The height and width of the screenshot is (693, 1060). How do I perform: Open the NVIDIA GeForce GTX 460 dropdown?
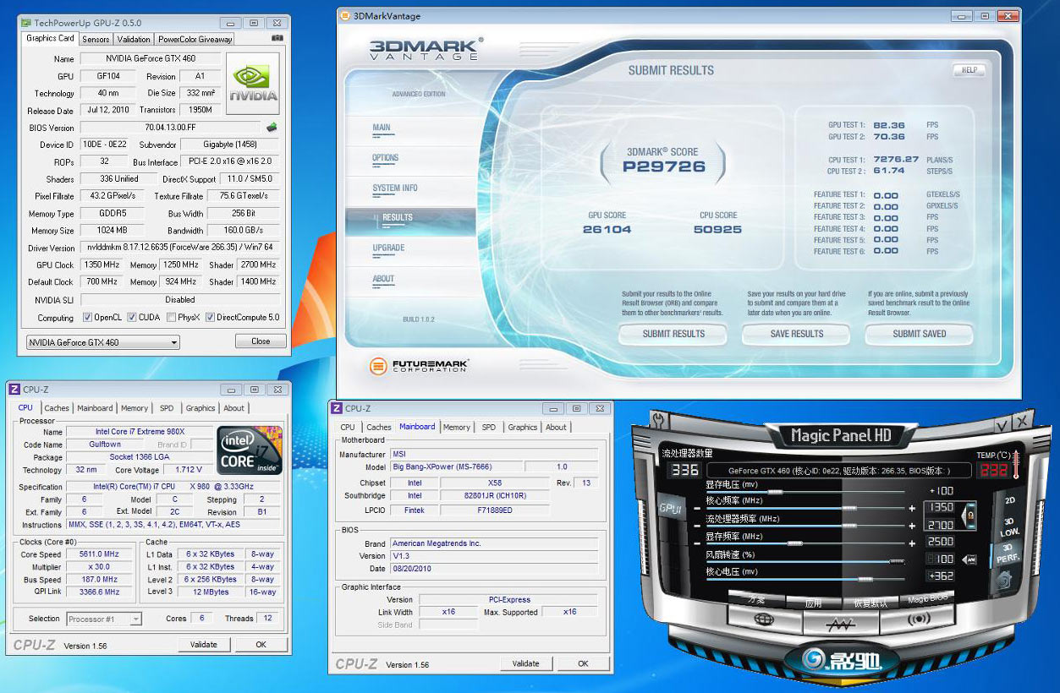tap(103, 342)
